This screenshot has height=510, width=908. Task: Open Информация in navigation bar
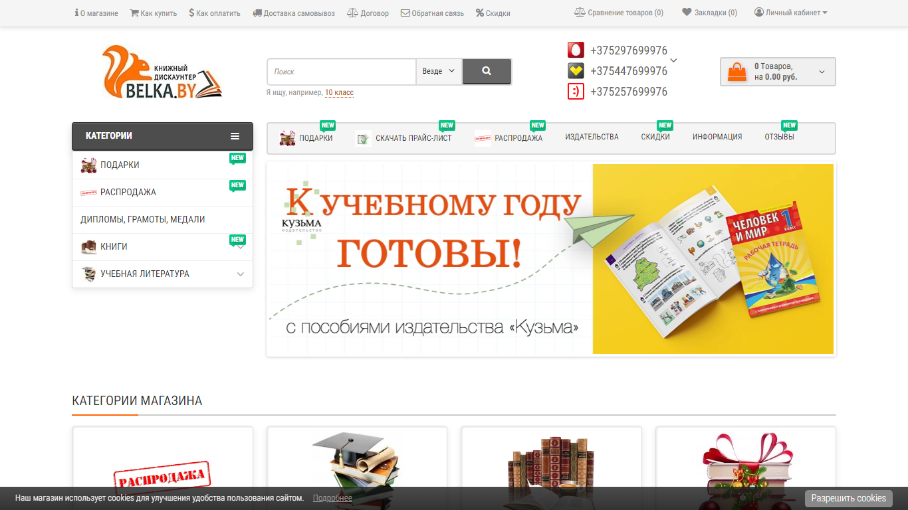(717, 137)
